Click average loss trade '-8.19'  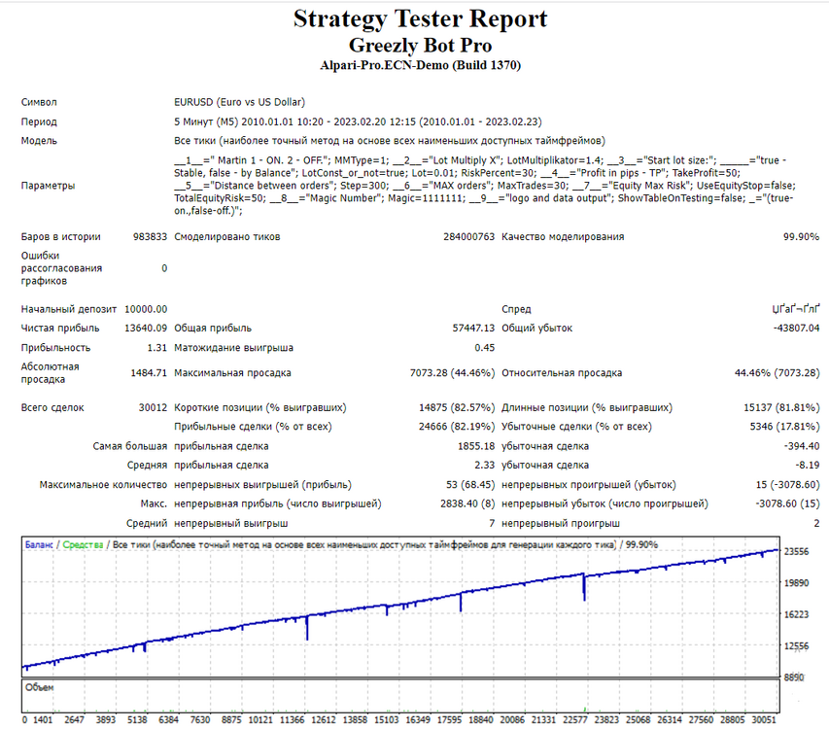(808, 466)
